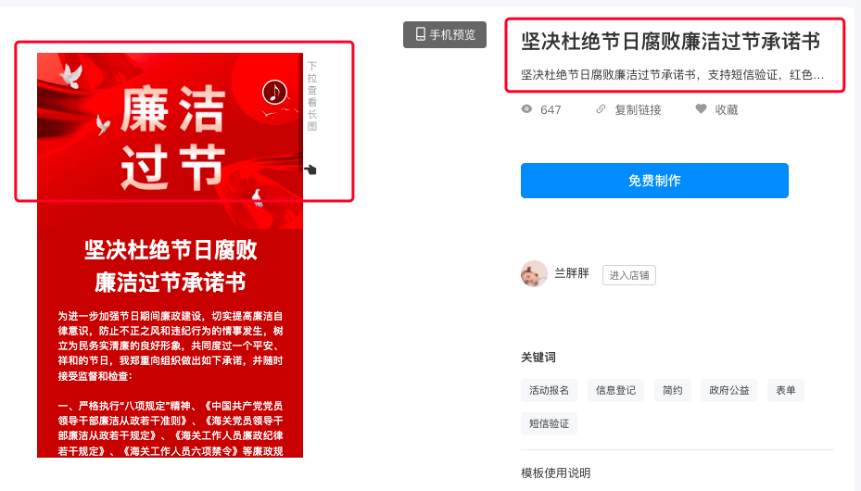
Task: Click the chain link icon beside 复制链接
Action: point(601,109)
